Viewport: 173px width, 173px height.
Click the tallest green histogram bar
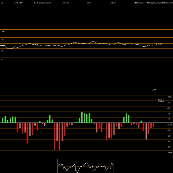click(x=82, y=117)
